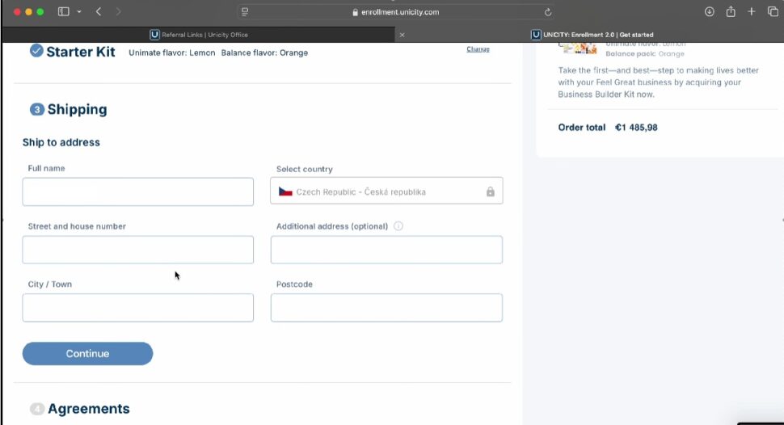Click the Change link for Starter Kit
Screen dimensions: 784x425
click(478, 49)
